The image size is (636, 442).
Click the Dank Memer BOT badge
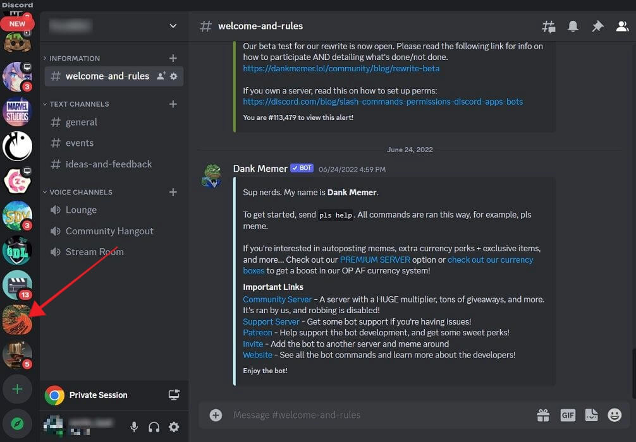302,168
